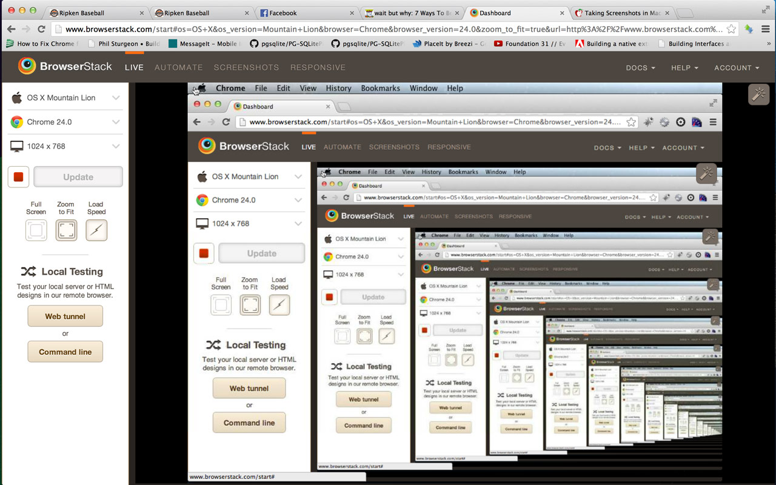Click the outer Full Screen icon

point(36,230)
